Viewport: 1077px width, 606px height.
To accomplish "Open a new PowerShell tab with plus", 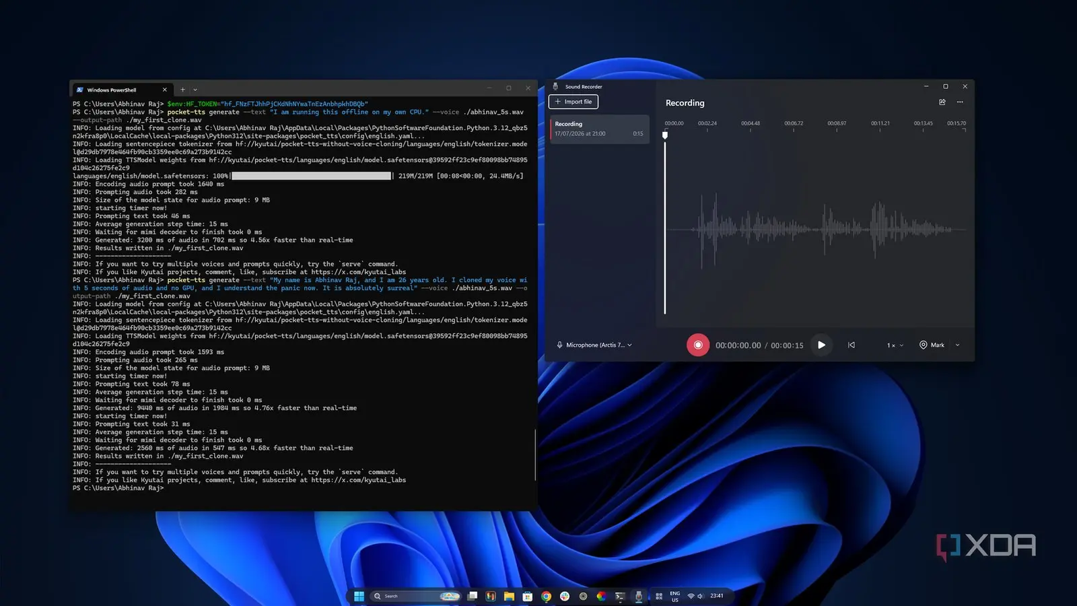I will [x=182, y=90].
